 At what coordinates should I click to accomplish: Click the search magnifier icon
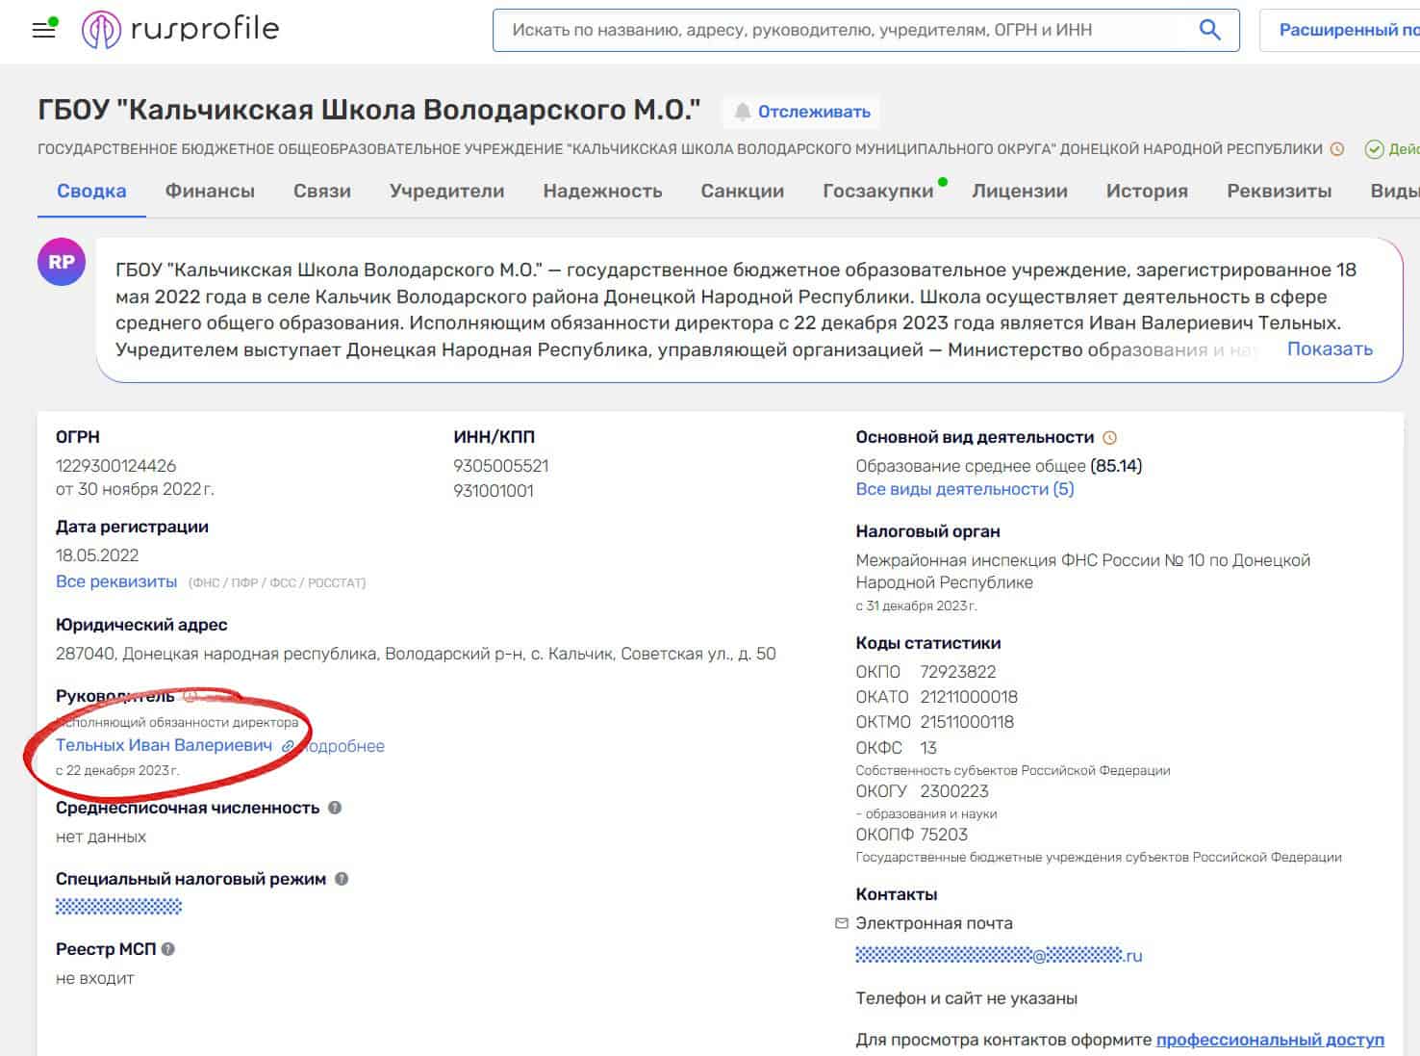click(x=1209, y=30)
